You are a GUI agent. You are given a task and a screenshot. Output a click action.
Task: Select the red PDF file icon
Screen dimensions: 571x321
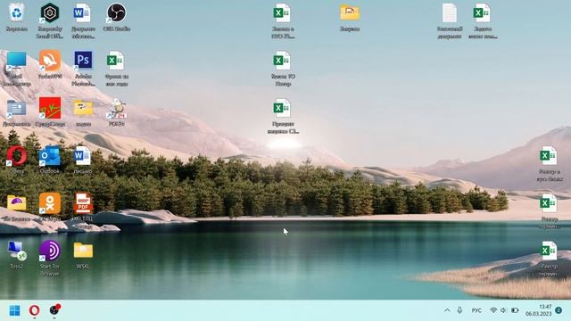83,203
